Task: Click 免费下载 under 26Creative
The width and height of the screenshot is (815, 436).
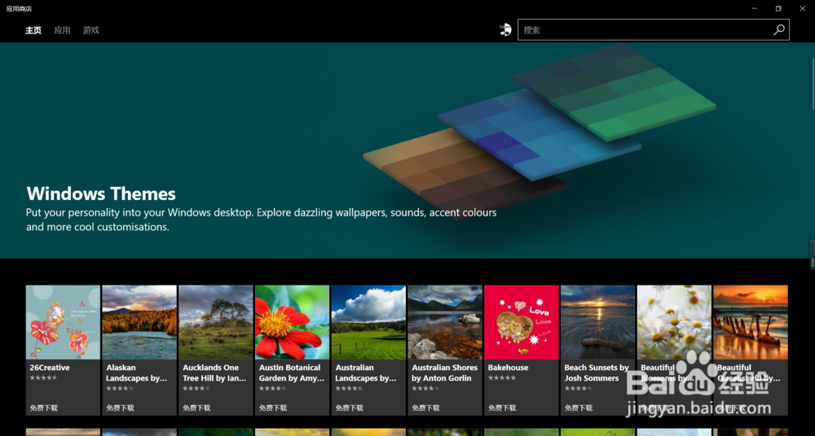Action: pos(44,408)
